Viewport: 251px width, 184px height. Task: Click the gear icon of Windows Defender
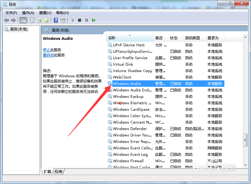[x=110, y=128]
